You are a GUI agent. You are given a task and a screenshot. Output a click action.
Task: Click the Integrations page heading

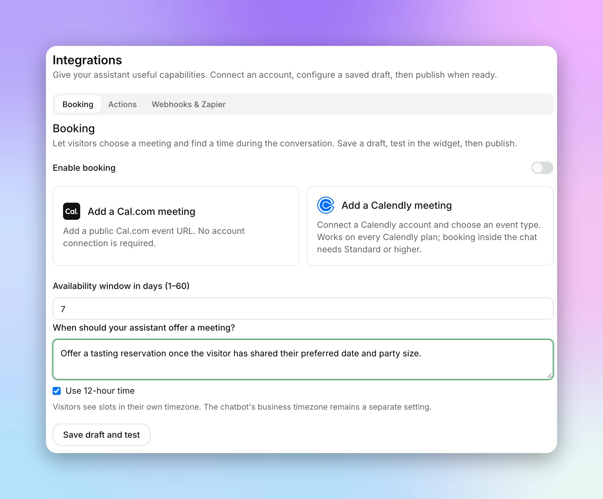(x=87, y=60)
